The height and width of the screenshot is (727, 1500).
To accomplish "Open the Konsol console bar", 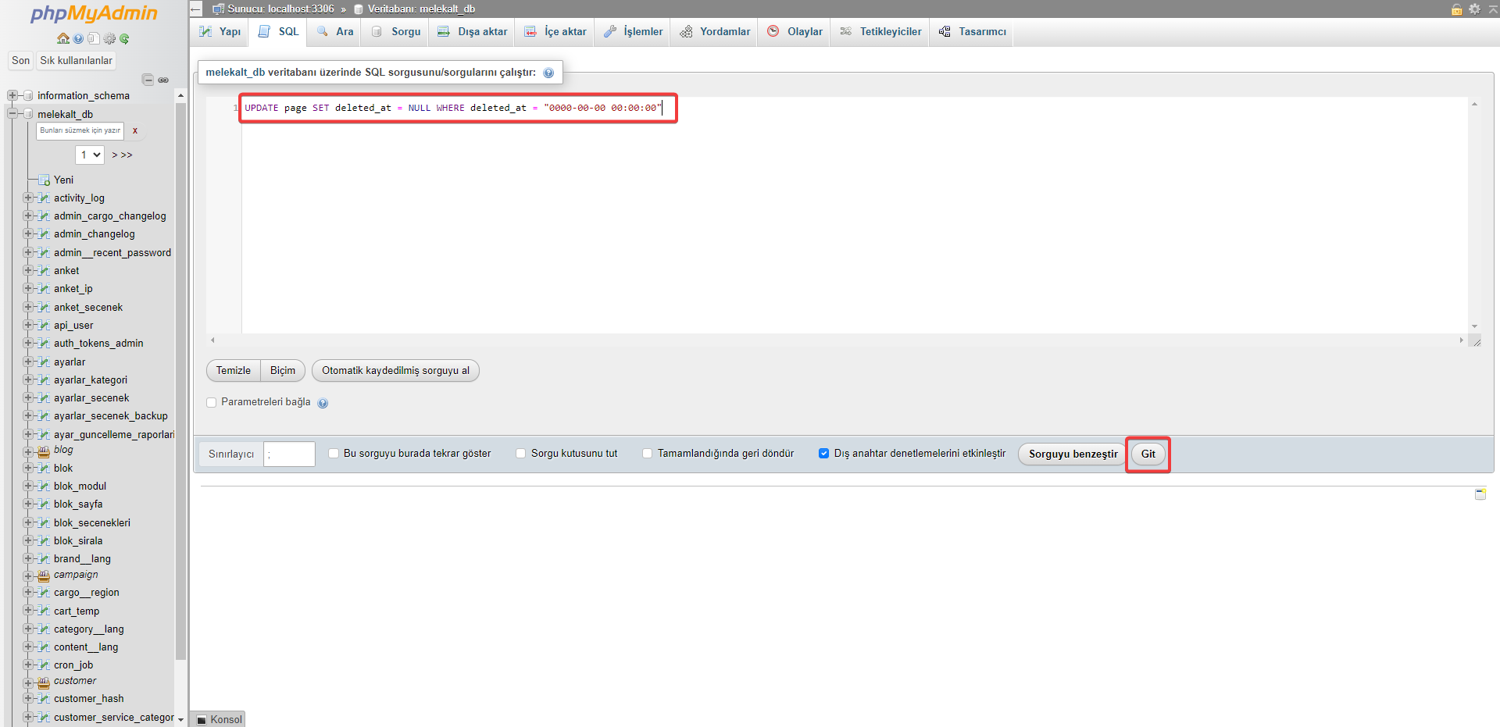I will point(219,719).
